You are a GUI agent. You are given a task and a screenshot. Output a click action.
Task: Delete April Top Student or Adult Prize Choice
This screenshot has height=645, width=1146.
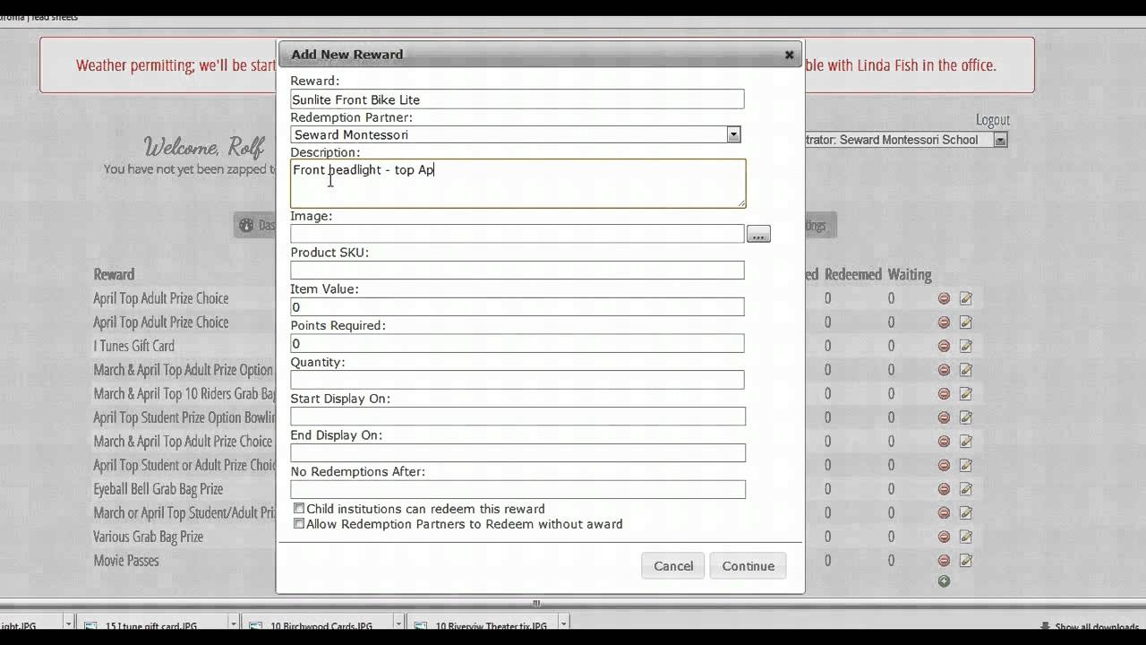point(944,465)
